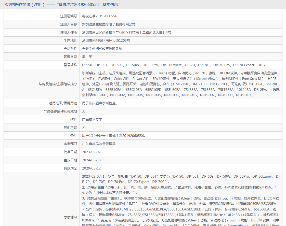Screen dimensions: 286x226
Task: Select the value 无 in the 产品储存条件 row
Action: [84, 111]
